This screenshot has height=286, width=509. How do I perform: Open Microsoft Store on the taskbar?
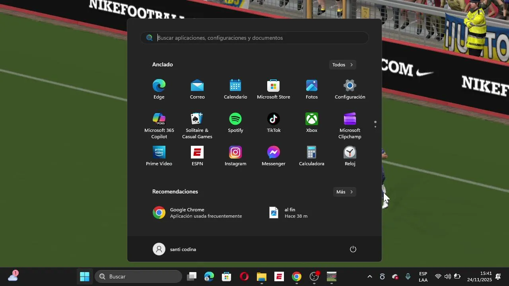[x=227, y=276]
